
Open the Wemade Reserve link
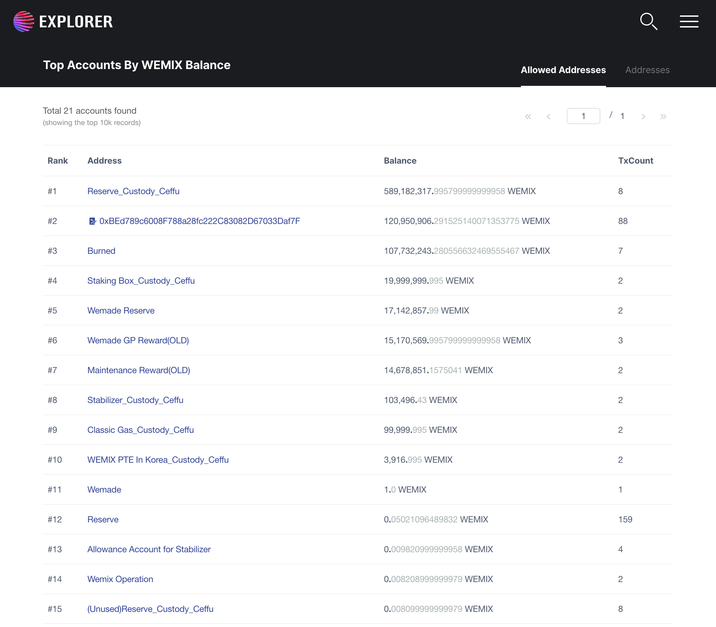121,310
